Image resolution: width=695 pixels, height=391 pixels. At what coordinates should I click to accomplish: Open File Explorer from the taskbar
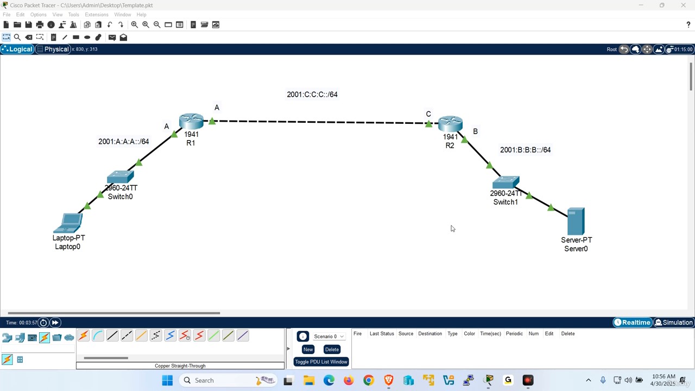click(308, 380)
